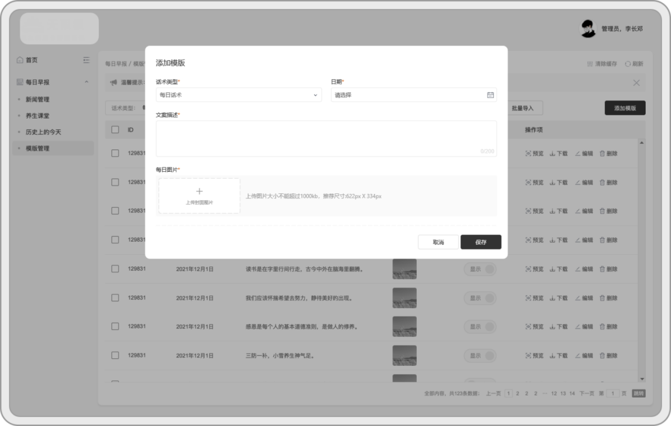Viewport: 671px width, 426px height.
Task: Click the clear cache 清除缓存 icon
Action: 590,64
